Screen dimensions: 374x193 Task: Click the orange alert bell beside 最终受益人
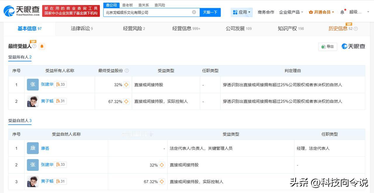pyautogui.click(x=42, y=46)
